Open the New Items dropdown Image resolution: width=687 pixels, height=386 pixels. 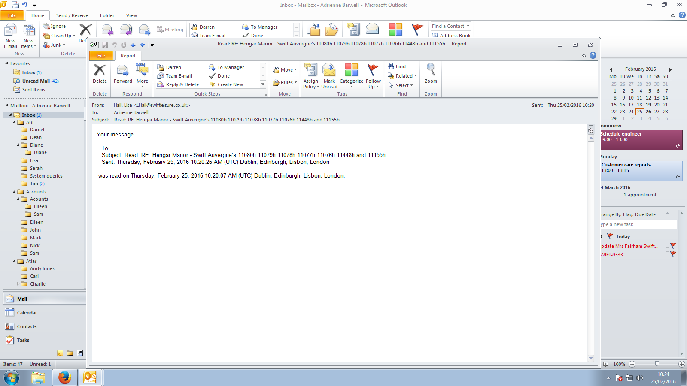point(29,36)
